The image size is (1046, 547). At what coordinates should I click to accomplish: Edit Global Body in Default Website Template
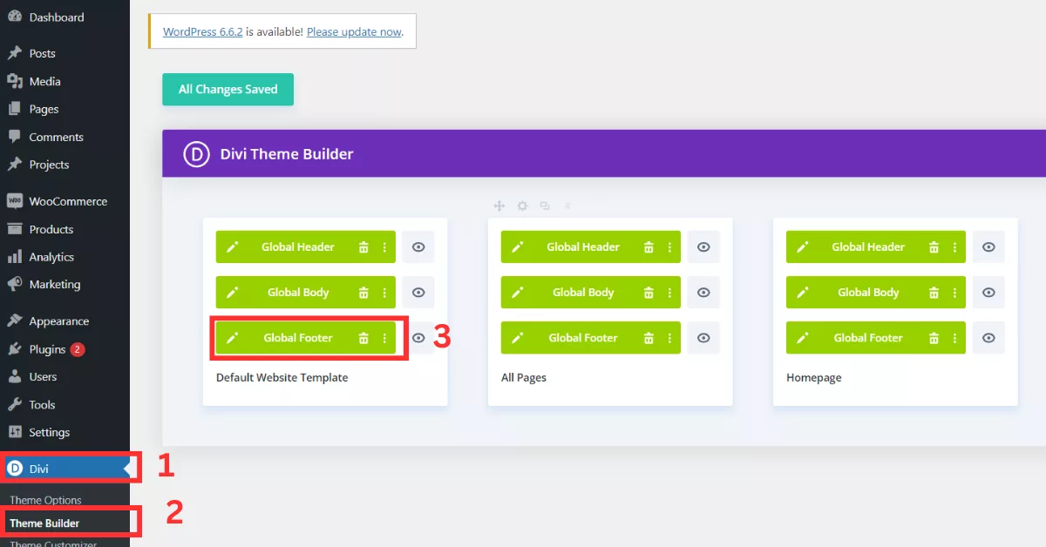click(232, 293)
